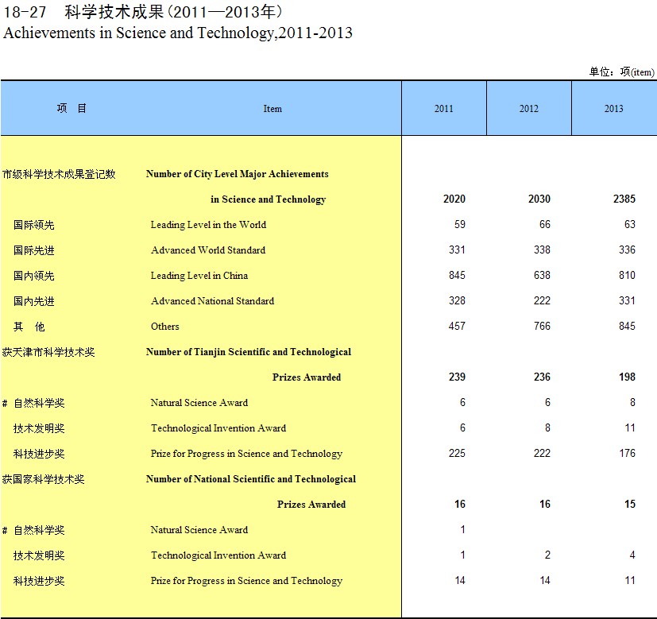Click the 2012 Others value 766

tap(541, 327)
